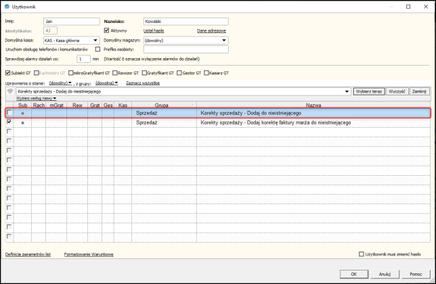Expand the Uprawnienia o stanie (dowolny) dropdown
This screenshot has height=284, width=436.
tap(60, 83)
